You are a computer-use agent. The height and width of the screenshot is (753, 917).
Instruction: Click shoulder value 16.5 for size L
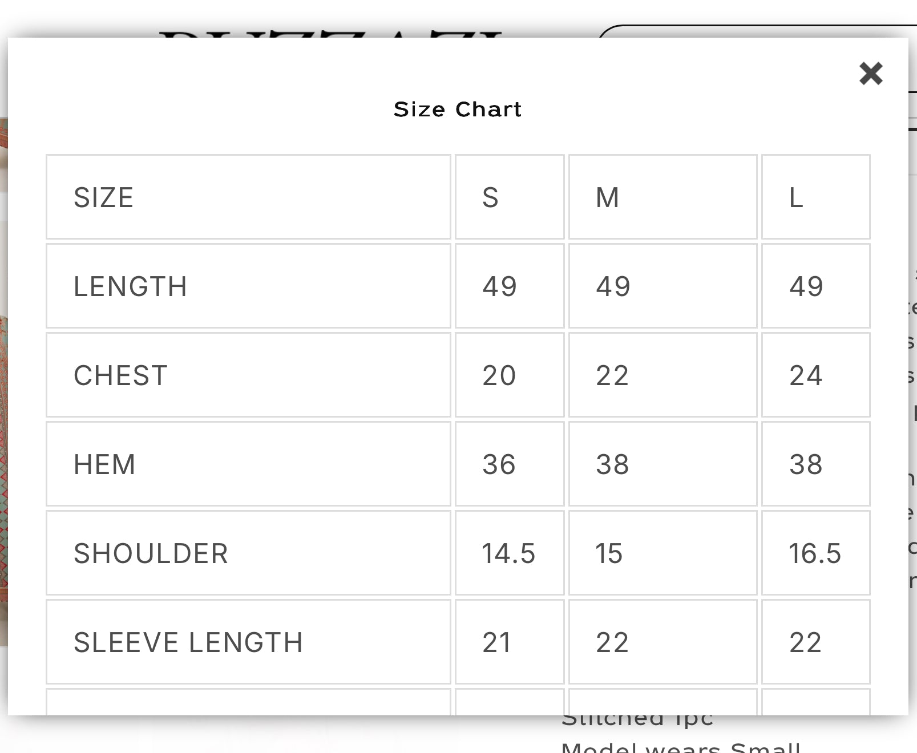[815, 553]
